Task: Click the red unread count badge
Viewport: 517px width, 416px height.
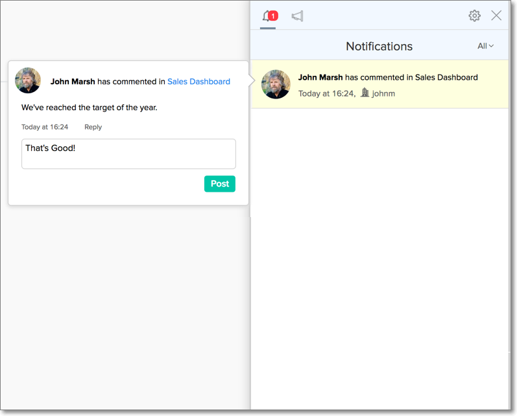Action: click(273, 16)
